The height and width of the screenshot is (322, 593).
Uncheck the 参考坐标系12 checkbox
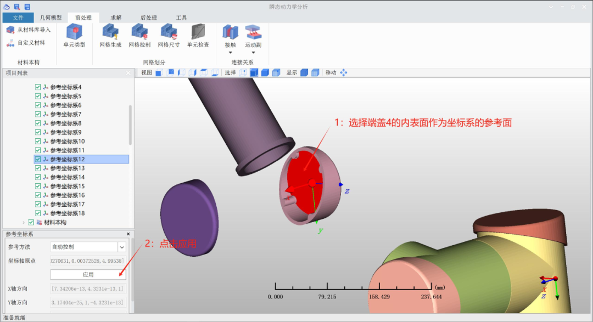pyautogui.click(x=38, y=159)
